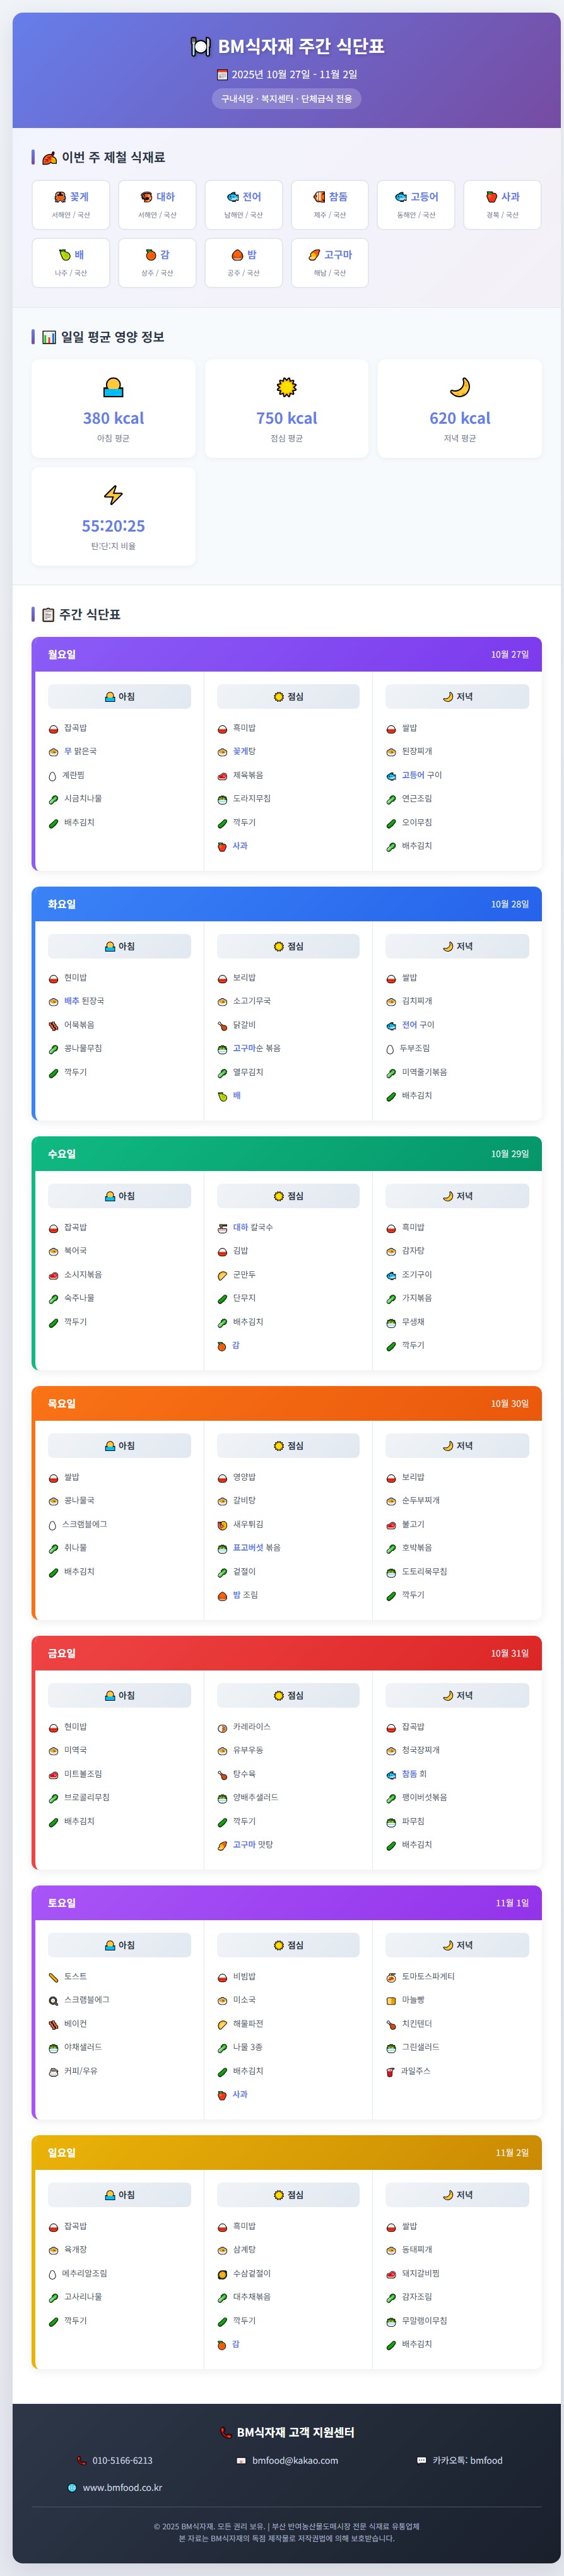Click the 010-5166-6213 phone number

(122, 2460)
